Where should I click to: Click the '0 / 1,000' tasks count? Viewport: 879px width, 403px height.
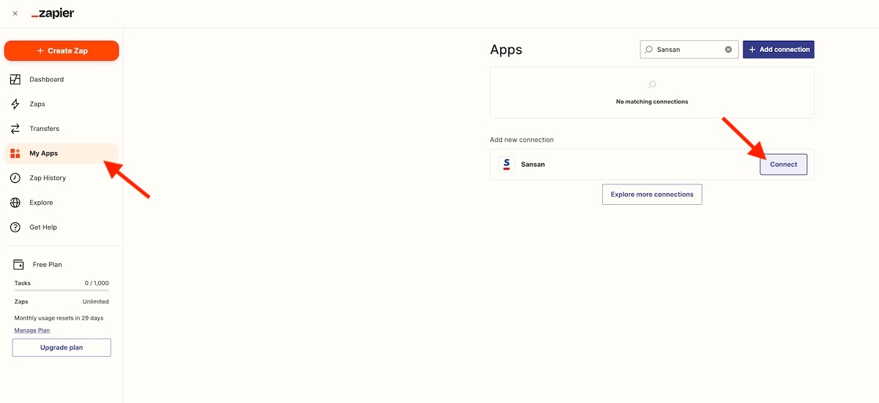97,283
